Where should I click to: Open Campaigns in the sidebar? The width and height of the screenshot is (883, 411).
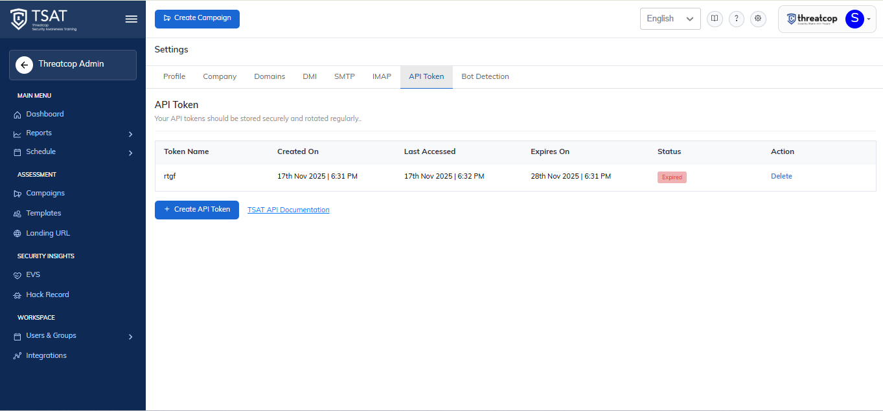coord(45,193)
